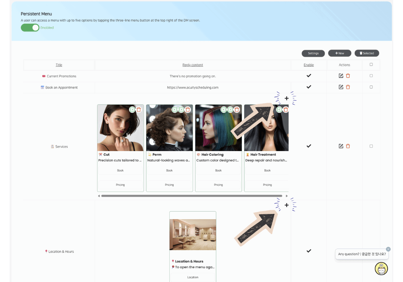Screen dimensions: 403x282
Task: Move the Cut card right
Action: click(132, 110)
